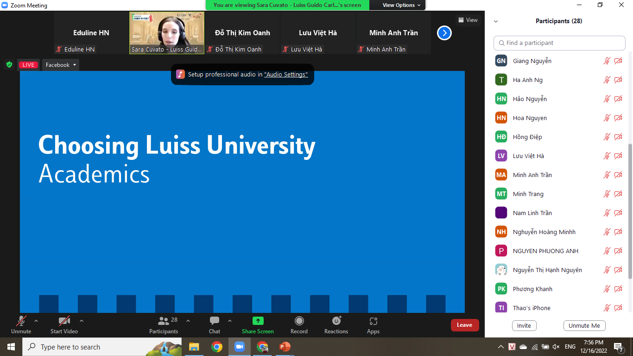Expand audio options arrow beside Unmute
This screenshot has height=356, width=633.
[x=36, y=321]
